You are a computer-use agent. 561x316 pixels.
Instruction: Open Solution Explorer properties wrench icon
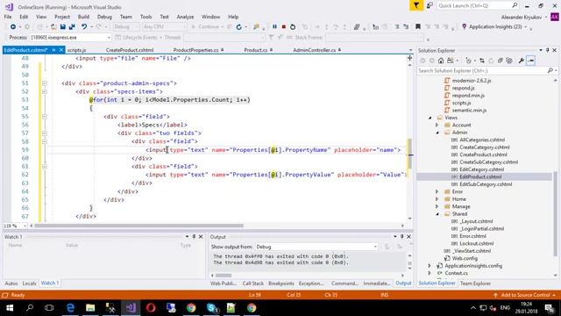522,61
